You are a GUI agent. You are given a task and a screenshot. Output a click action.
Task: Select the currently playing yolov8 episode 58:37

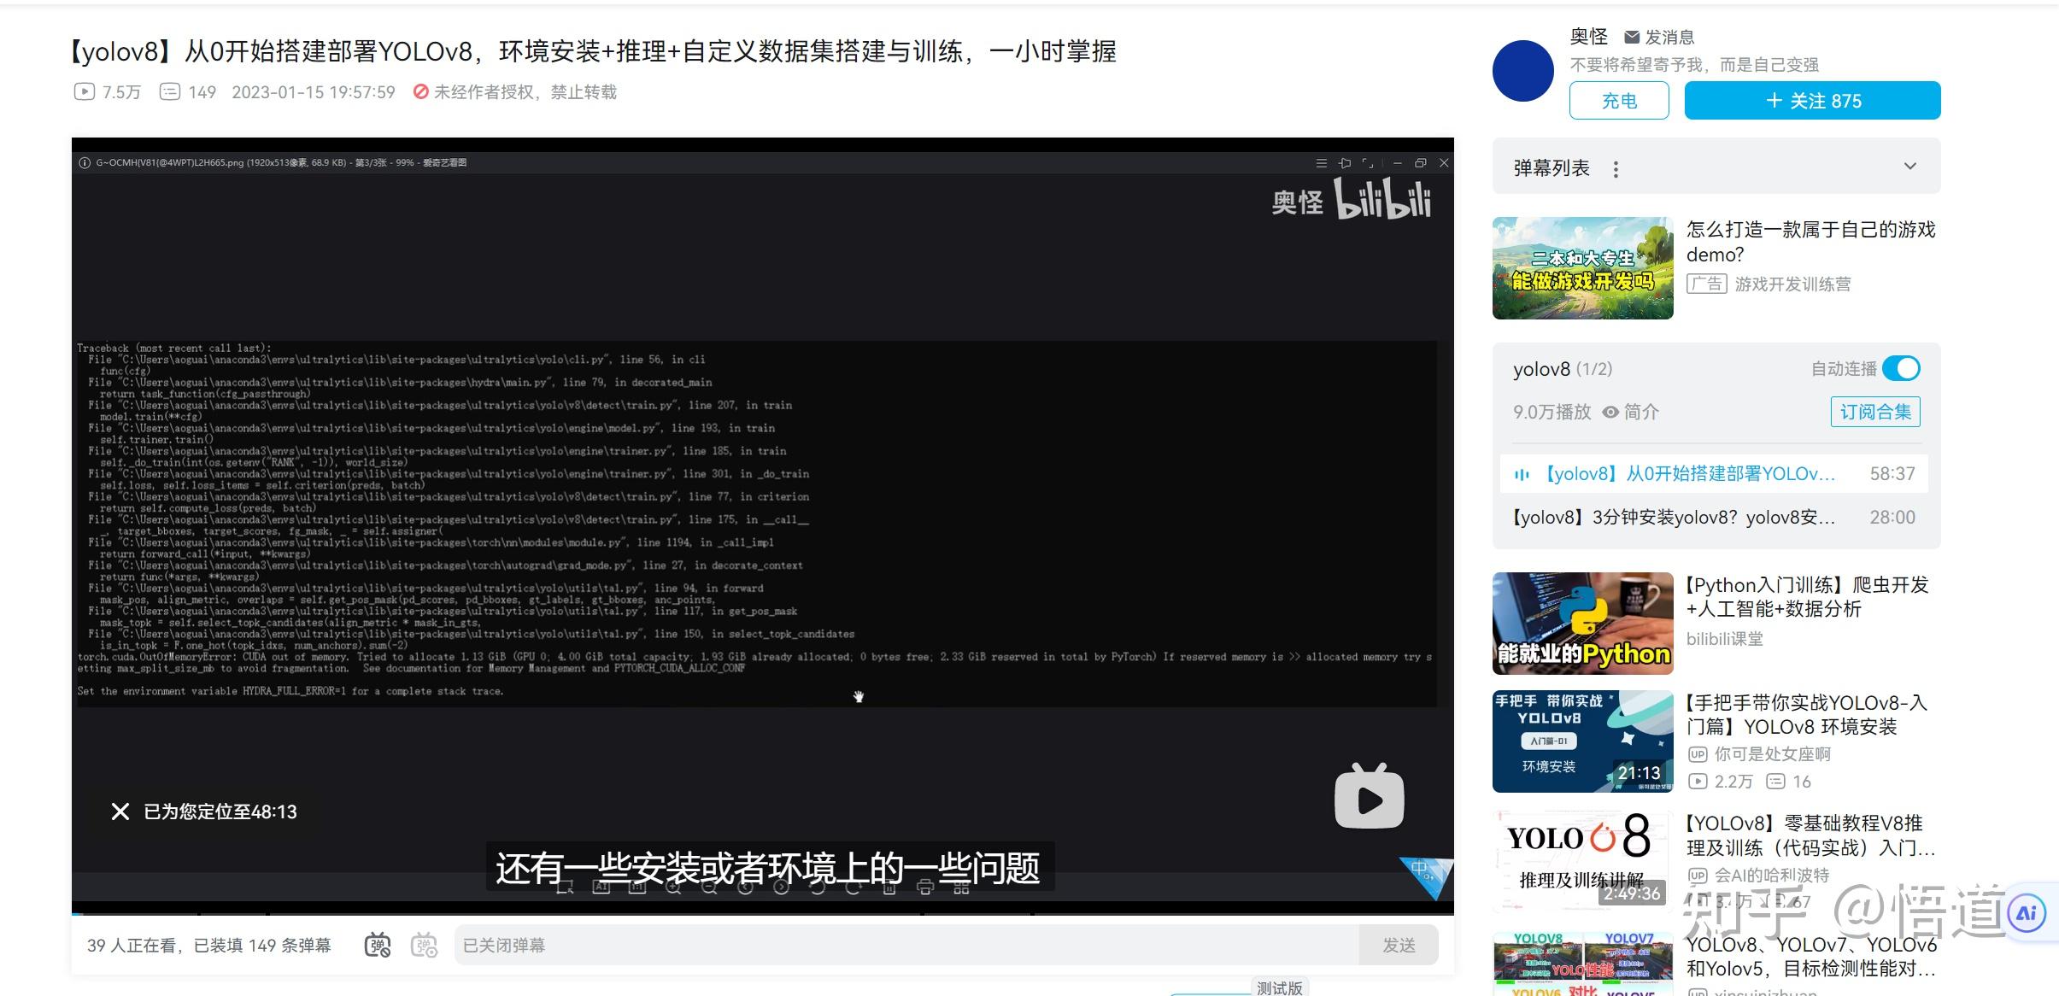click(x=1690, y=473)
